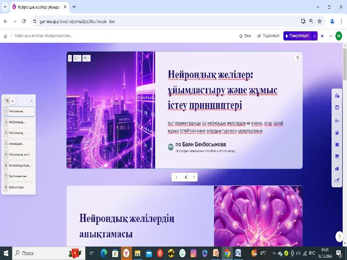Open the Theme (Тема) option
The width and height of the screenshot is (347, 260).
245,36
